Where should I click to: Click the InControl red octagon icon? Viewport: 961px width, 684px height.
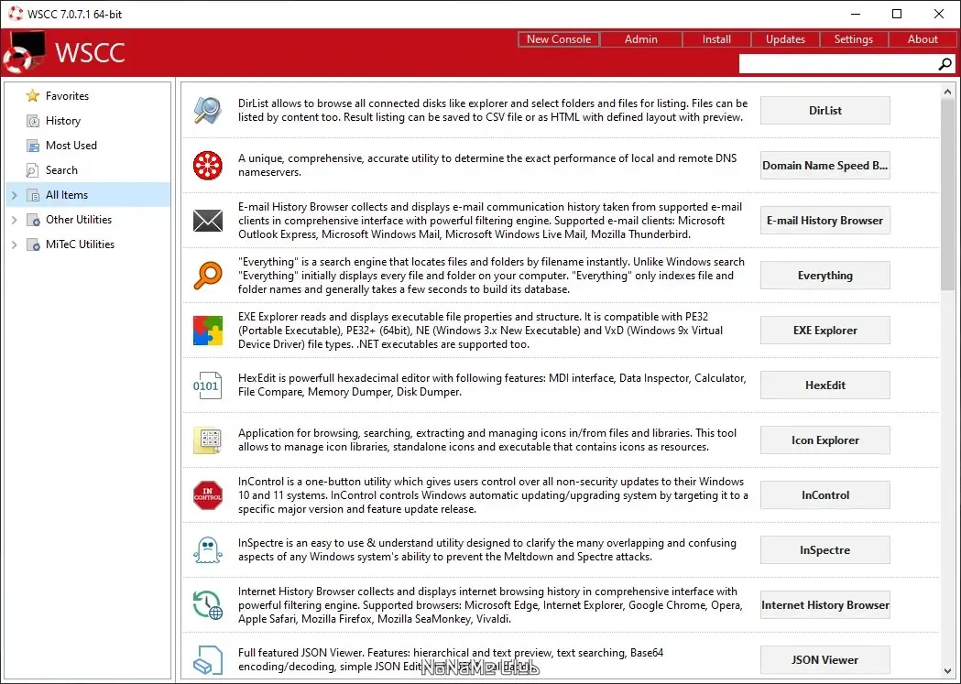208,494
